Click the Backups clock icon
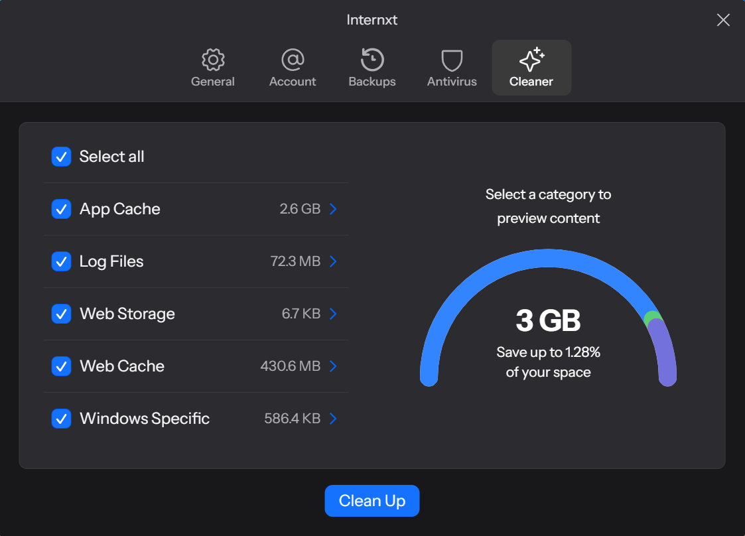The width and height of the screenshot is (745, 536). (372, 58)
